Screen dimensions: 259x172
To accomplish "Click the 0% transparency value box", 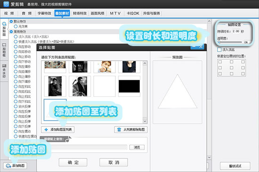I will 246,42.
